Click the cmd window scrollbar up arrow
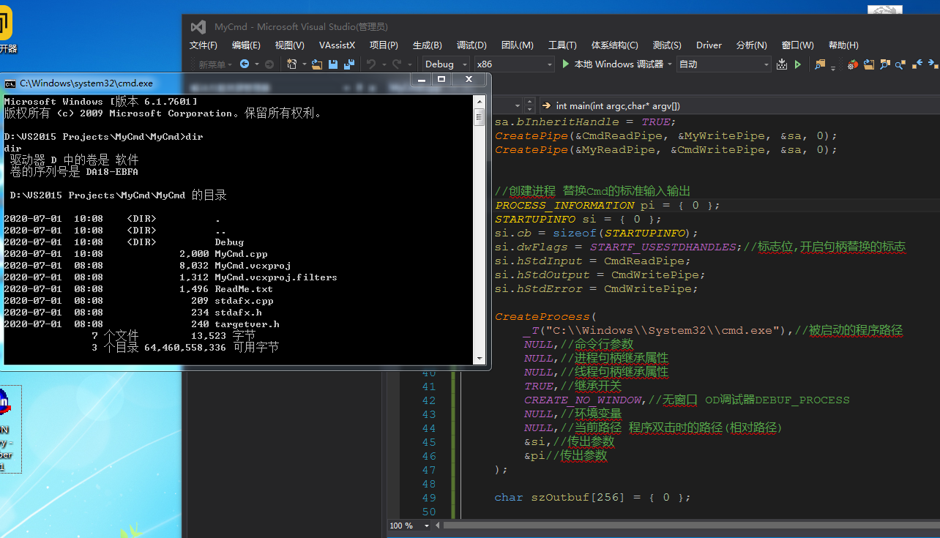Screen dimensions: 940x538 pos(480,100)
